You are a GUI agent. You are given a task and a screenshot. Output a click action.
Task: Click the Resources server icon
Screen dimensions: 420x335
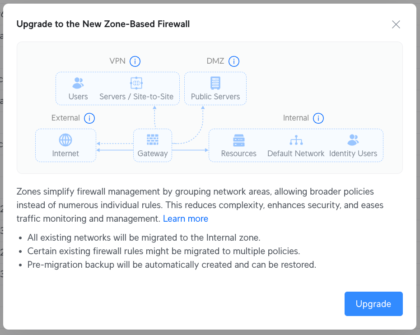238,140
